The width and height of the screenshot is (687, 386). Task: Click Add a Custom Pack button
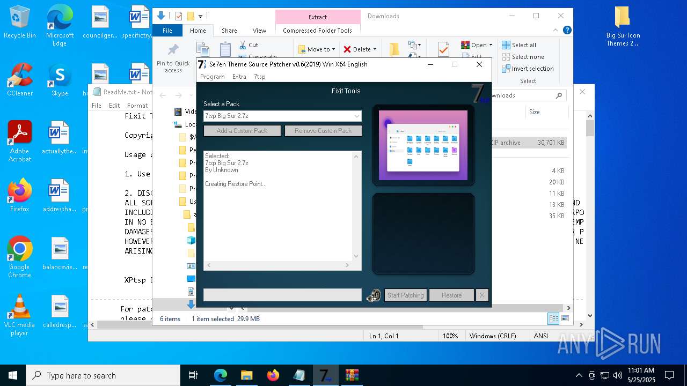[242, 131]
